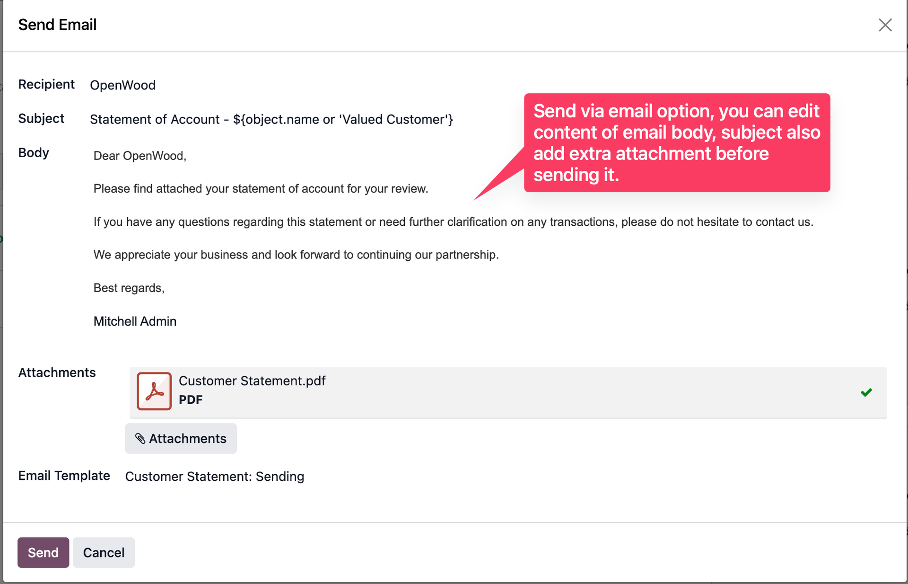The height and width of the screenshot is (584, 908).
Task: Click the recipient name OpenWood
Action: click(122, 85)
